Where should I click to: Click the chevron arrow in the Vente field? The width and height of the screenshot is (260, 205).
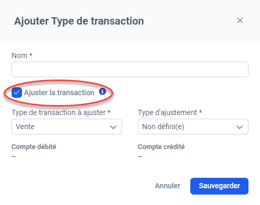point(113,127)
